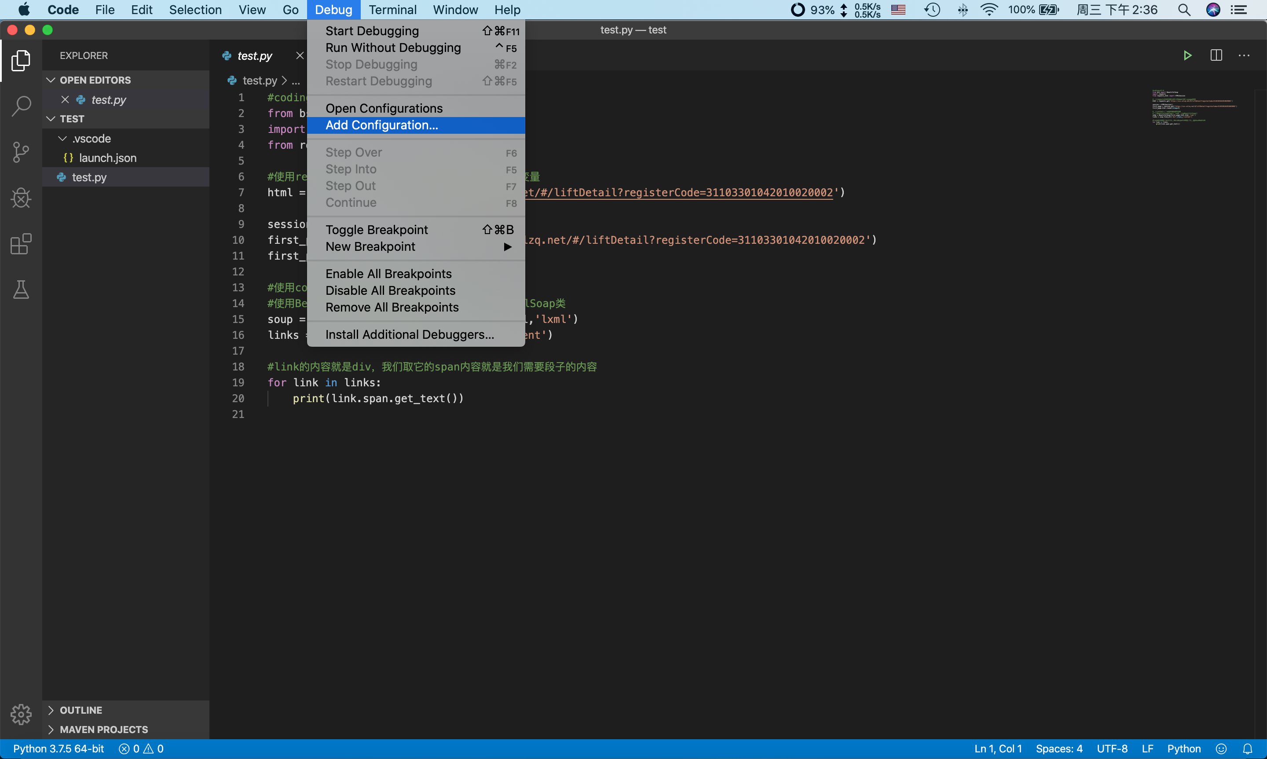Choose Run Without Debugging
Screen dimensions: 1267x759
[x=416, y=48]
